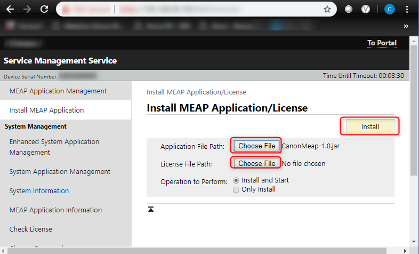
Task: Click the browser back arrow
Action: (10, 9)
